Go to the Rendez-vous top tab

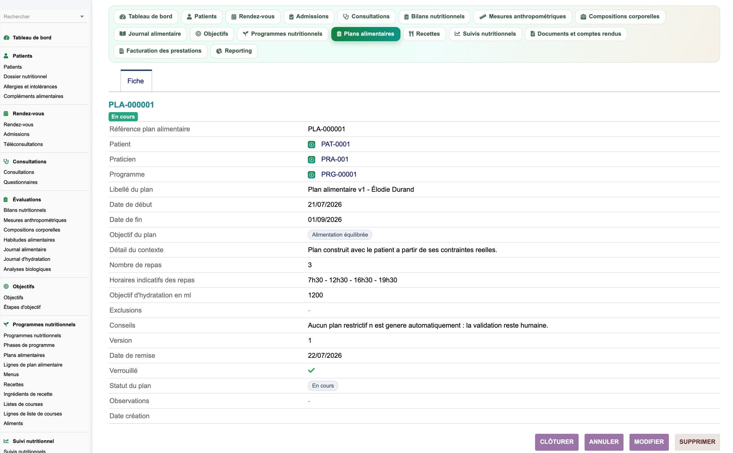[253, 17]
